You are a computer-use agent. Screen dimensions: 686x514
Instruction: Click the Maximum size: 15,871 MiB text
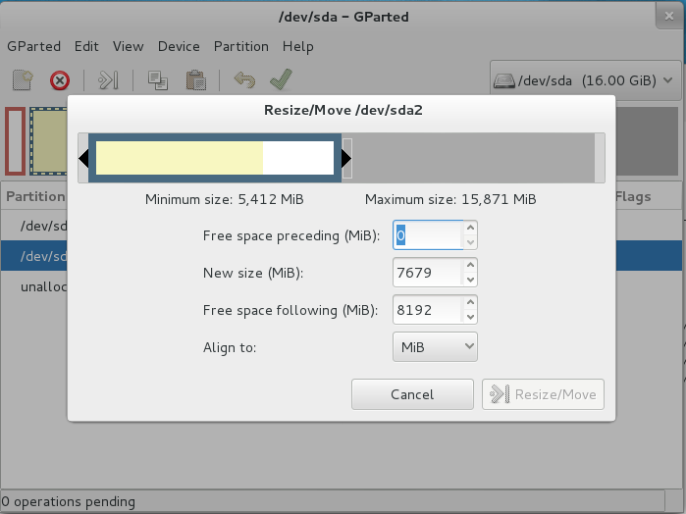tap(450, 199)
